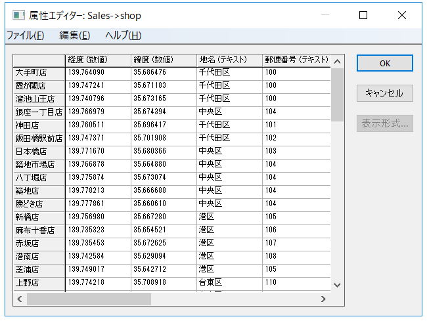Select the 勝どき店 row header
This screenshot has height=321, width=427.
click(x=39, y=205)
